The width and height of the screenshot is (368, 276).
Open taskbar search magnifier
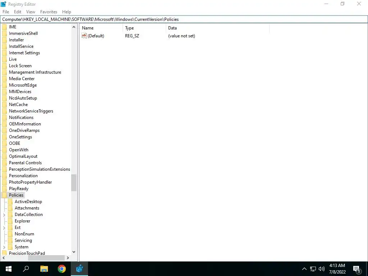tap(26, 269)
